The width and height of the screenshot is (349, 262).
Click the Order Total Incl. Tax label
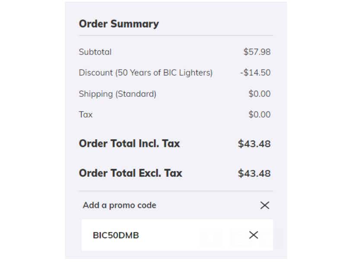129,144
